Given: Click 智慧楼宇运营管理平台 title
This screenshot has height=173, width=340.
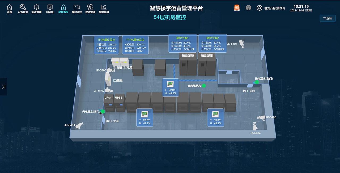Looking at the screenshot, I should pyautogui.click(x=176, y=8).
